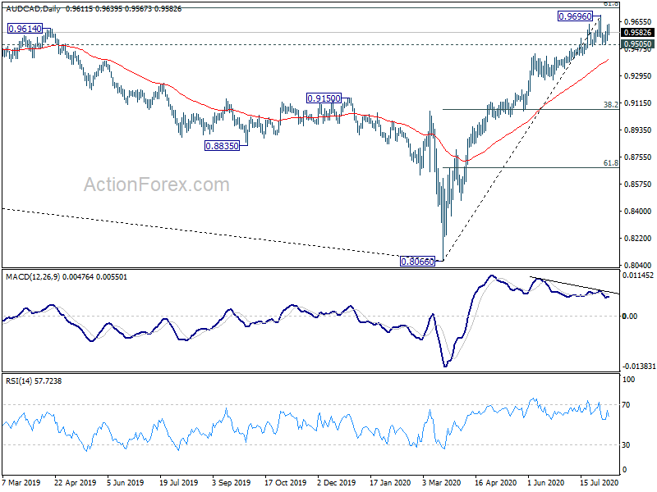
Task: Click the 7 Mar 2019 date label
Action: pos(21,482)
